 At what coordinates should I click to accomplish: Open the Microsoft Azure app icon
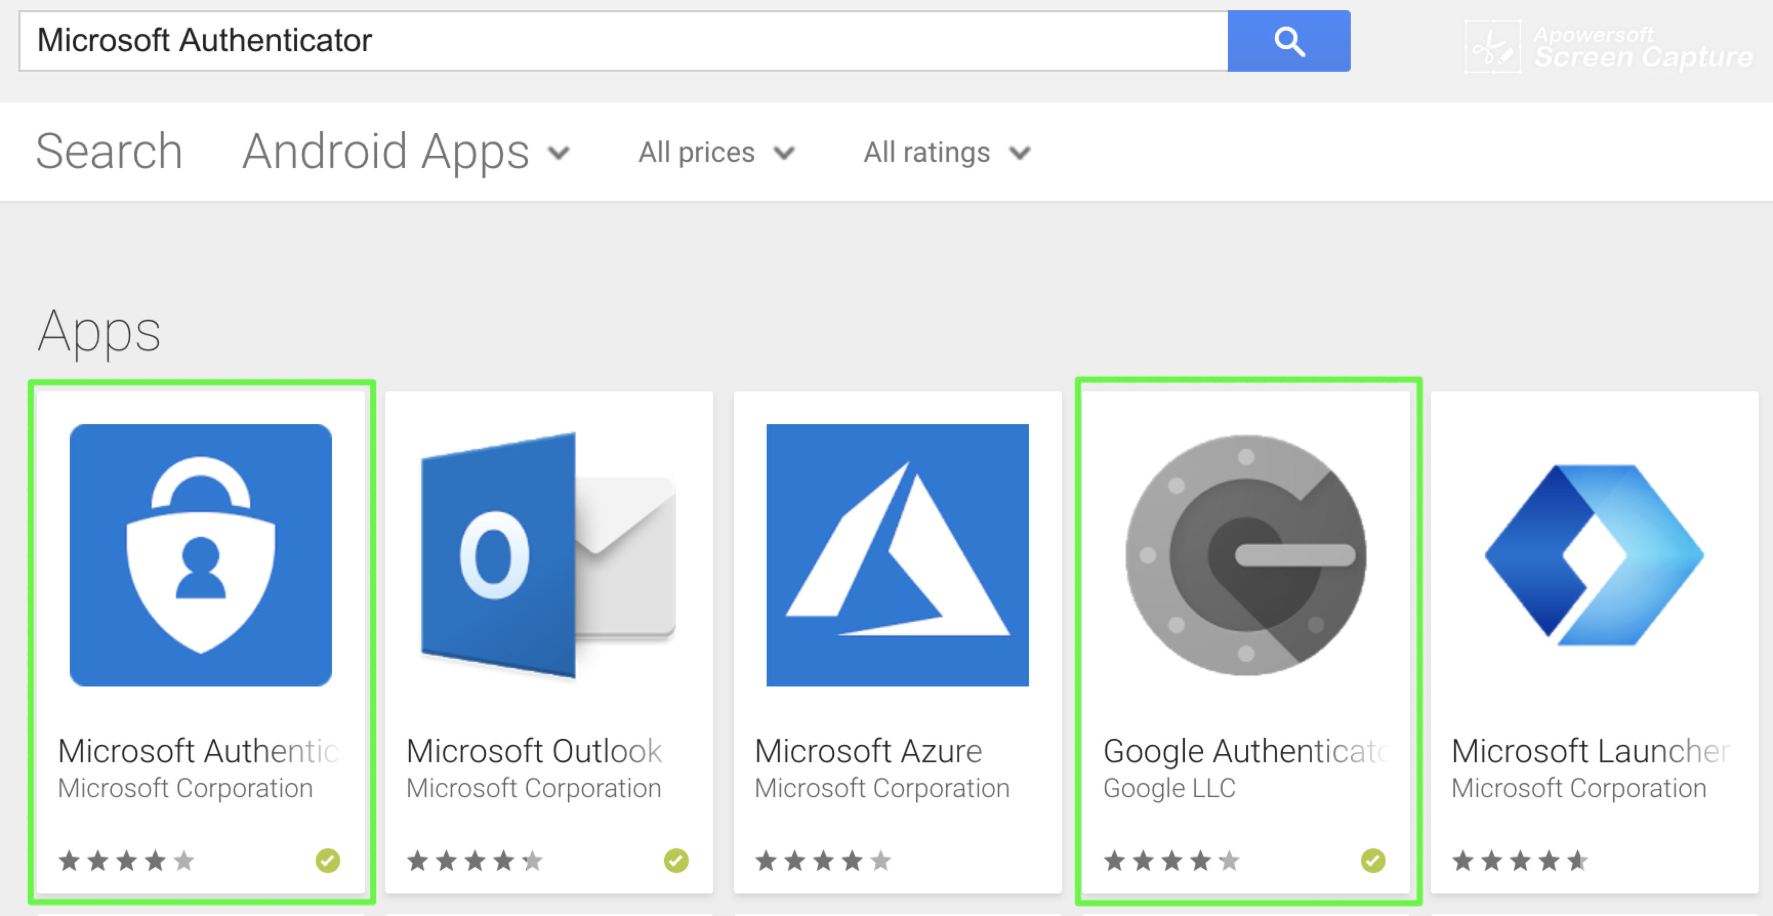pos(897,555)
